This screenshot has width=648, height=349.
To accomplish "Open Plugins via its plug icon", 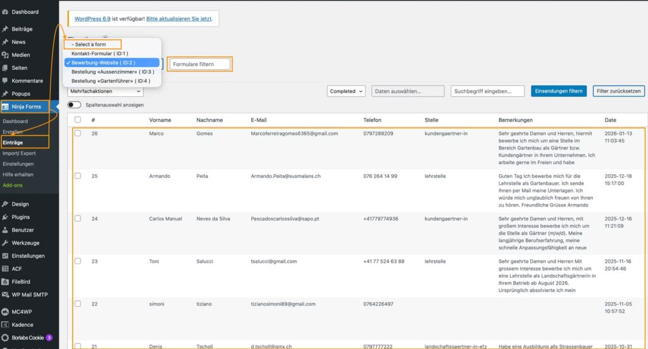I will pos(6,217).
